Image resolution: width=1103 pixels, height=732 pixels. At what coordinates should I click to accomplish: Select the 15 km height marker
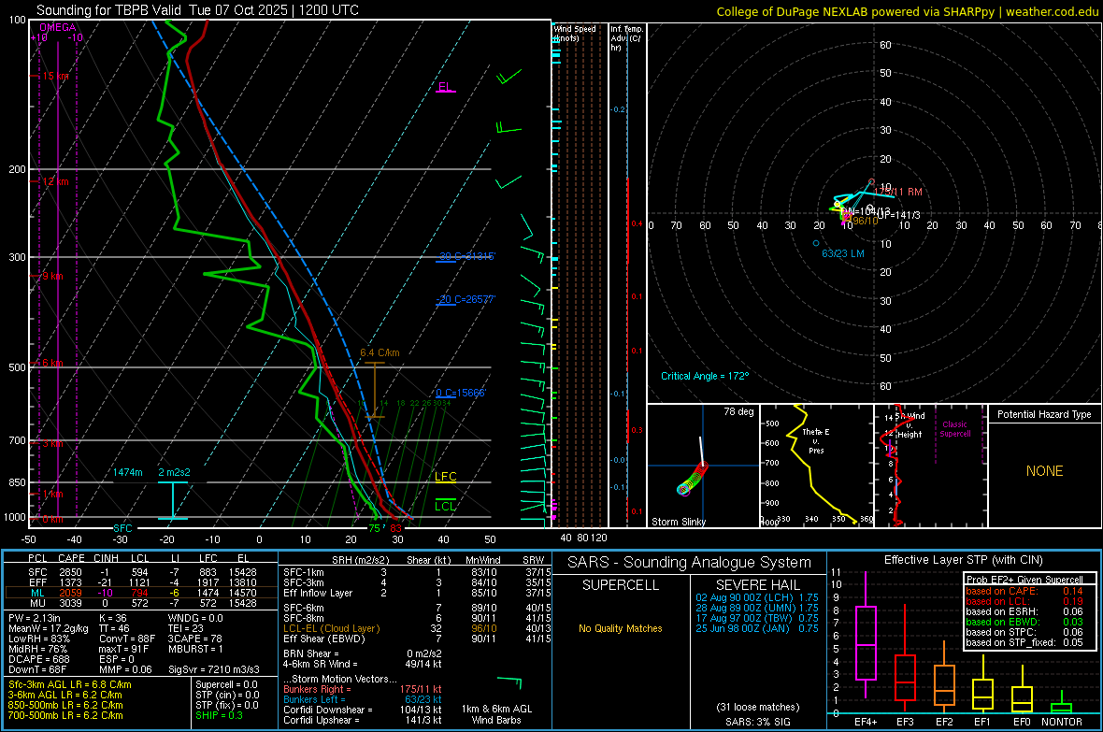click(x=55, y=76)
